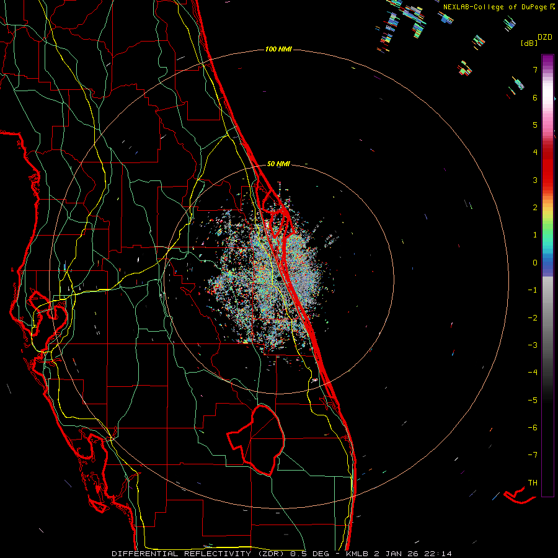Image resolution: width=558 pixels, height=558 pixels.
Task: Click the 0 tick label on the scale
Action: pos(535,263)
